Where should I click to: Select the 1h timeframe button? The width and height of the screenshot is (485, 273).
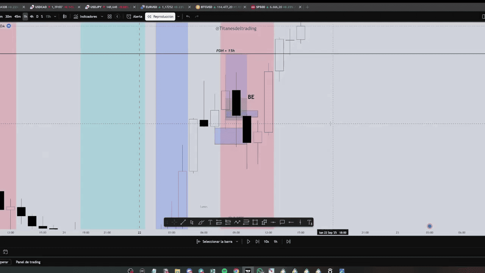[25, 16]
